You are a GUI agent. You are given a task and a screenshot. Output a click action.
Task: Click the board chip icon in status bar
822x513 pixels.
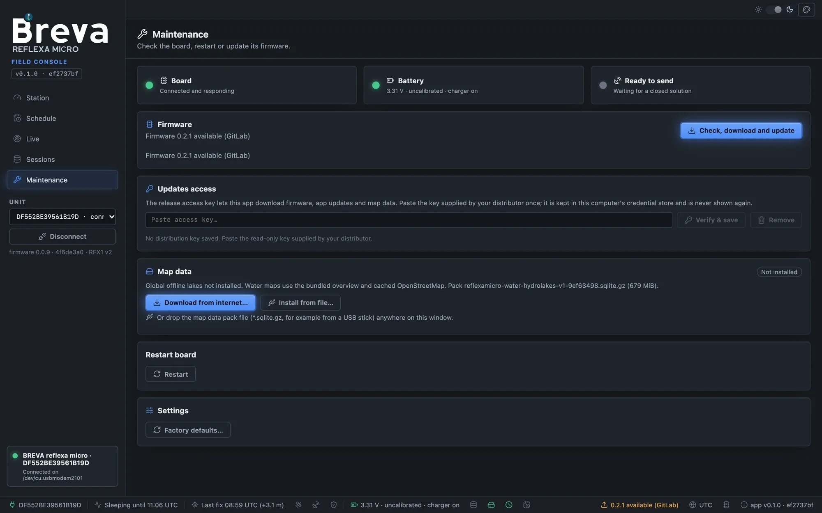[x=726, y=505]
